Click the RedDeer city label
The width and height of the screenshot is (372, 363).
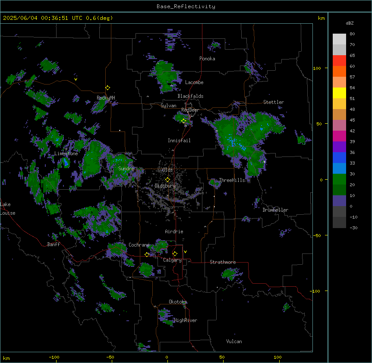190,110
